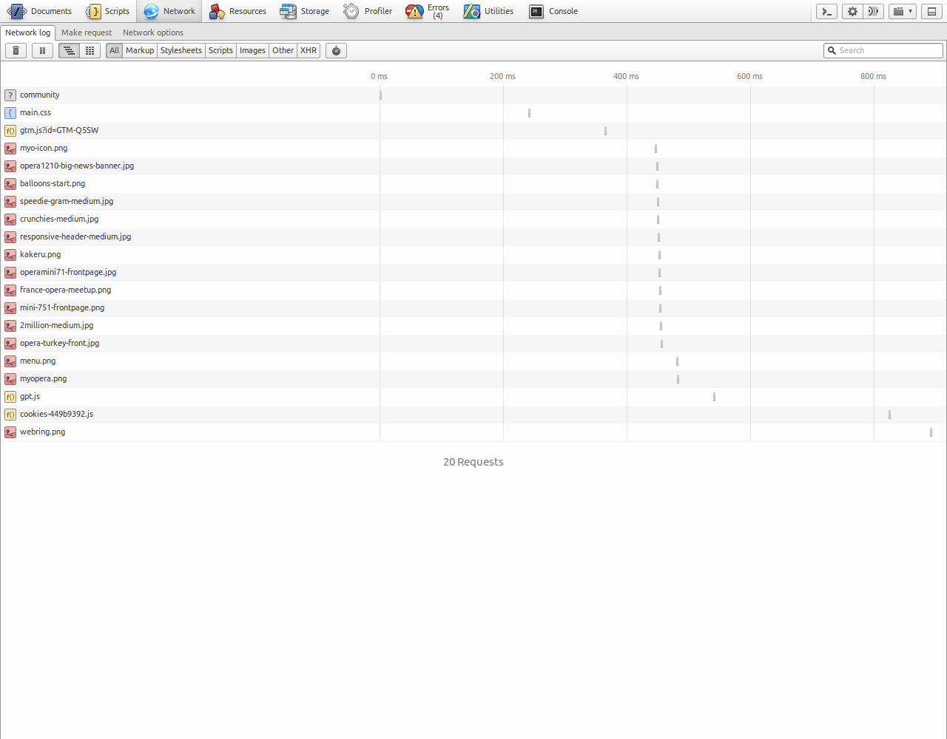Select the Network panel tab
This screenshot has height=739, width=947.
coord(169,11)
